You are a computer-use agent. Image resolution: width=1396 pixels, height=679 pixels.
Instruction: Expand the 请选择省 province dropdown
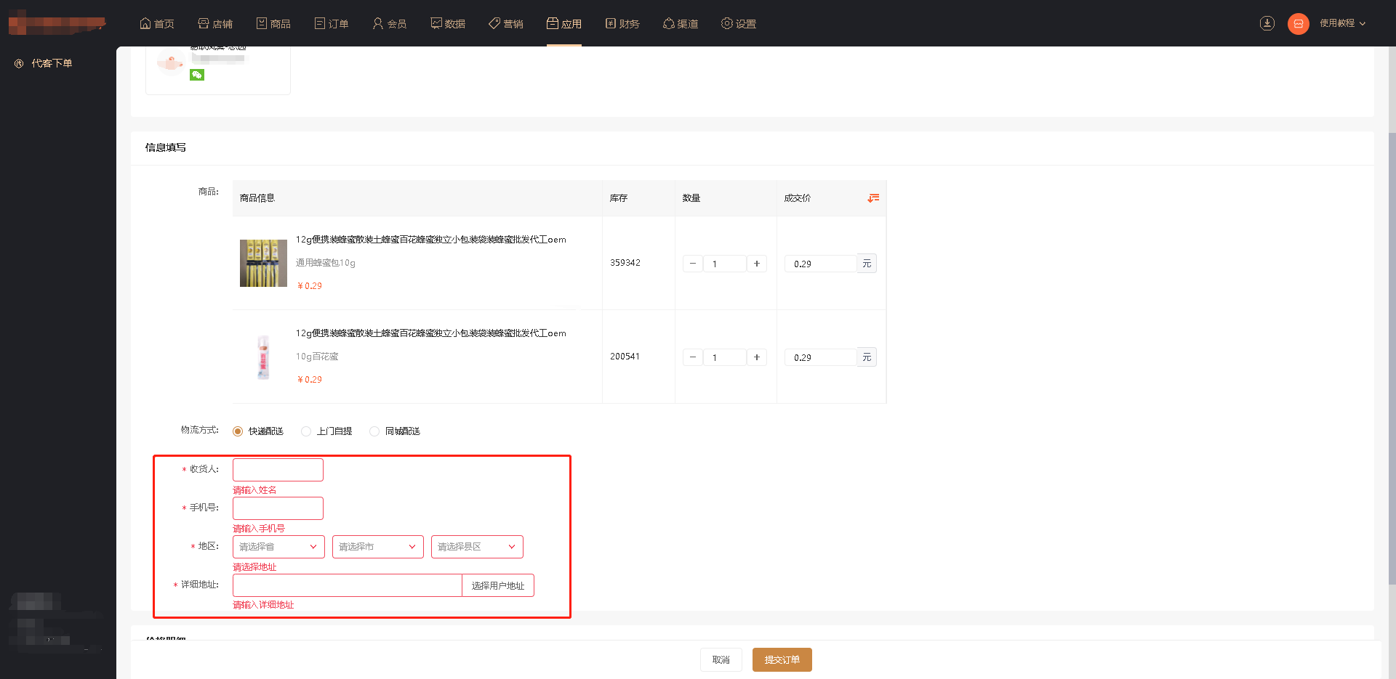[x=278, y=547]
